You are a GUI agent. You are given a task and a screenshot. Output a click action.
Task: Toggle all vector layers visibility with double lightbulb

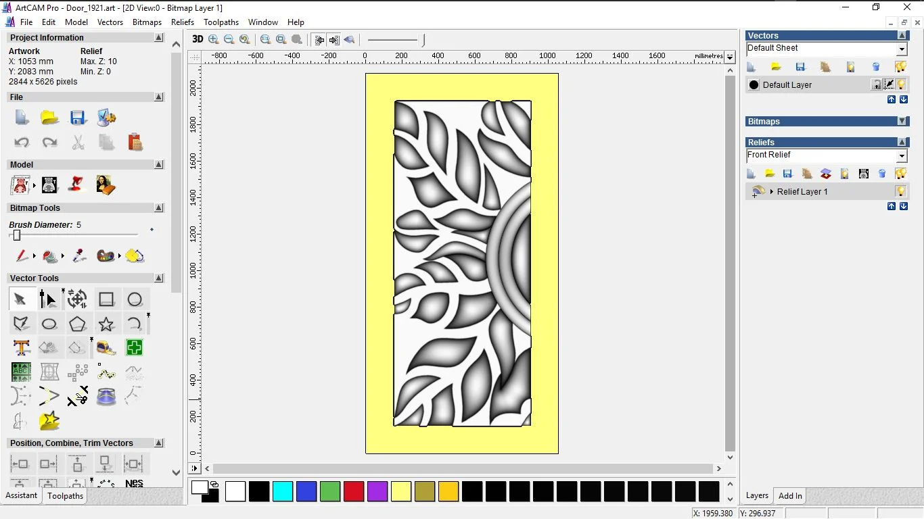pos(900,66)
